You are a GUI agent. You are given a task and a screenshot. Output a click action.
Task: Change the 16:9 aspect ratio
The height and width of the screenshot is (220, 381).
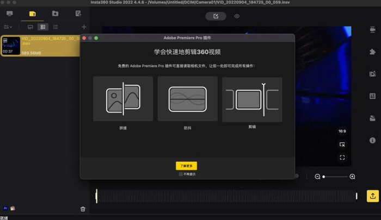[x=342, y=131]
